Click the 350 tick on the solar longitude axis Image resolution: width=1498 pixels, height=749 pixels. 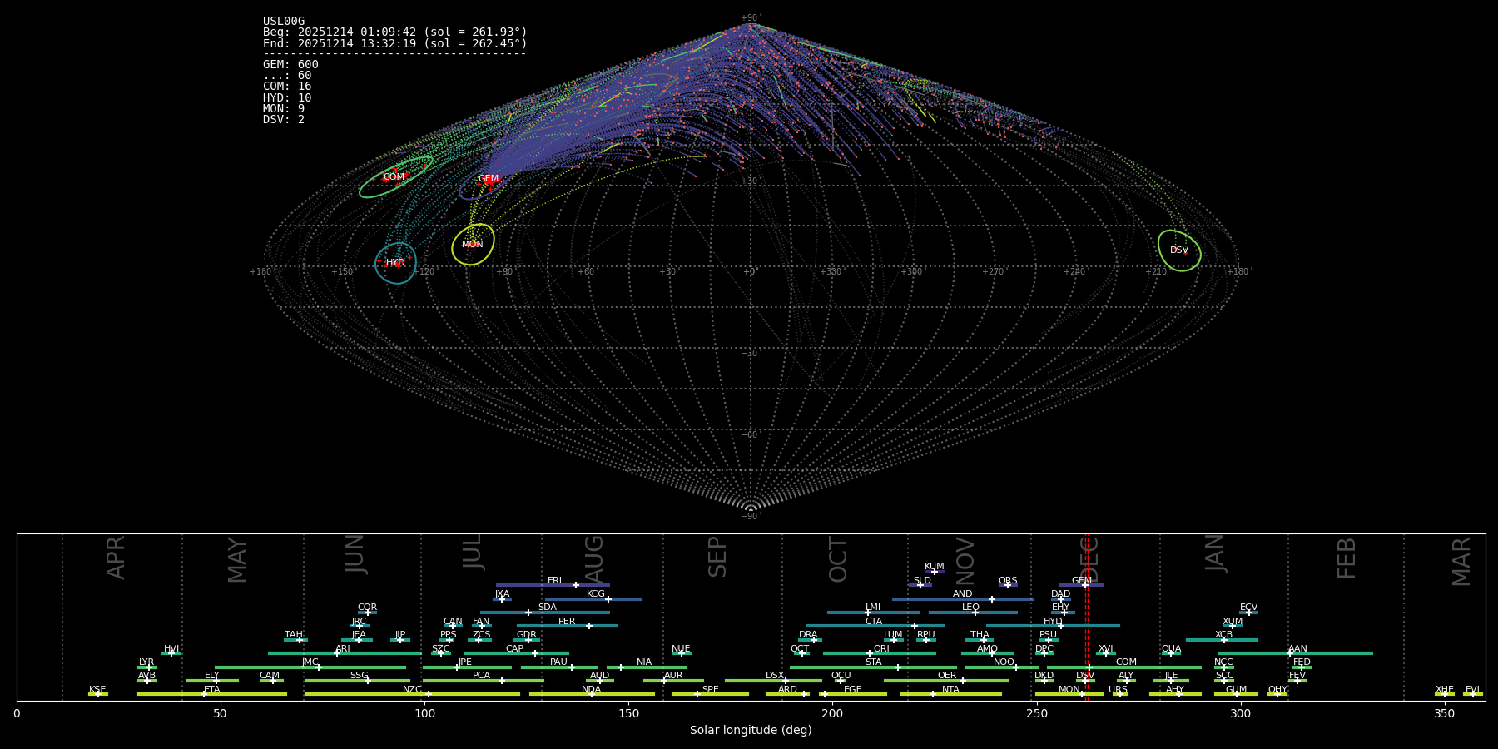tap(1444, 713)
